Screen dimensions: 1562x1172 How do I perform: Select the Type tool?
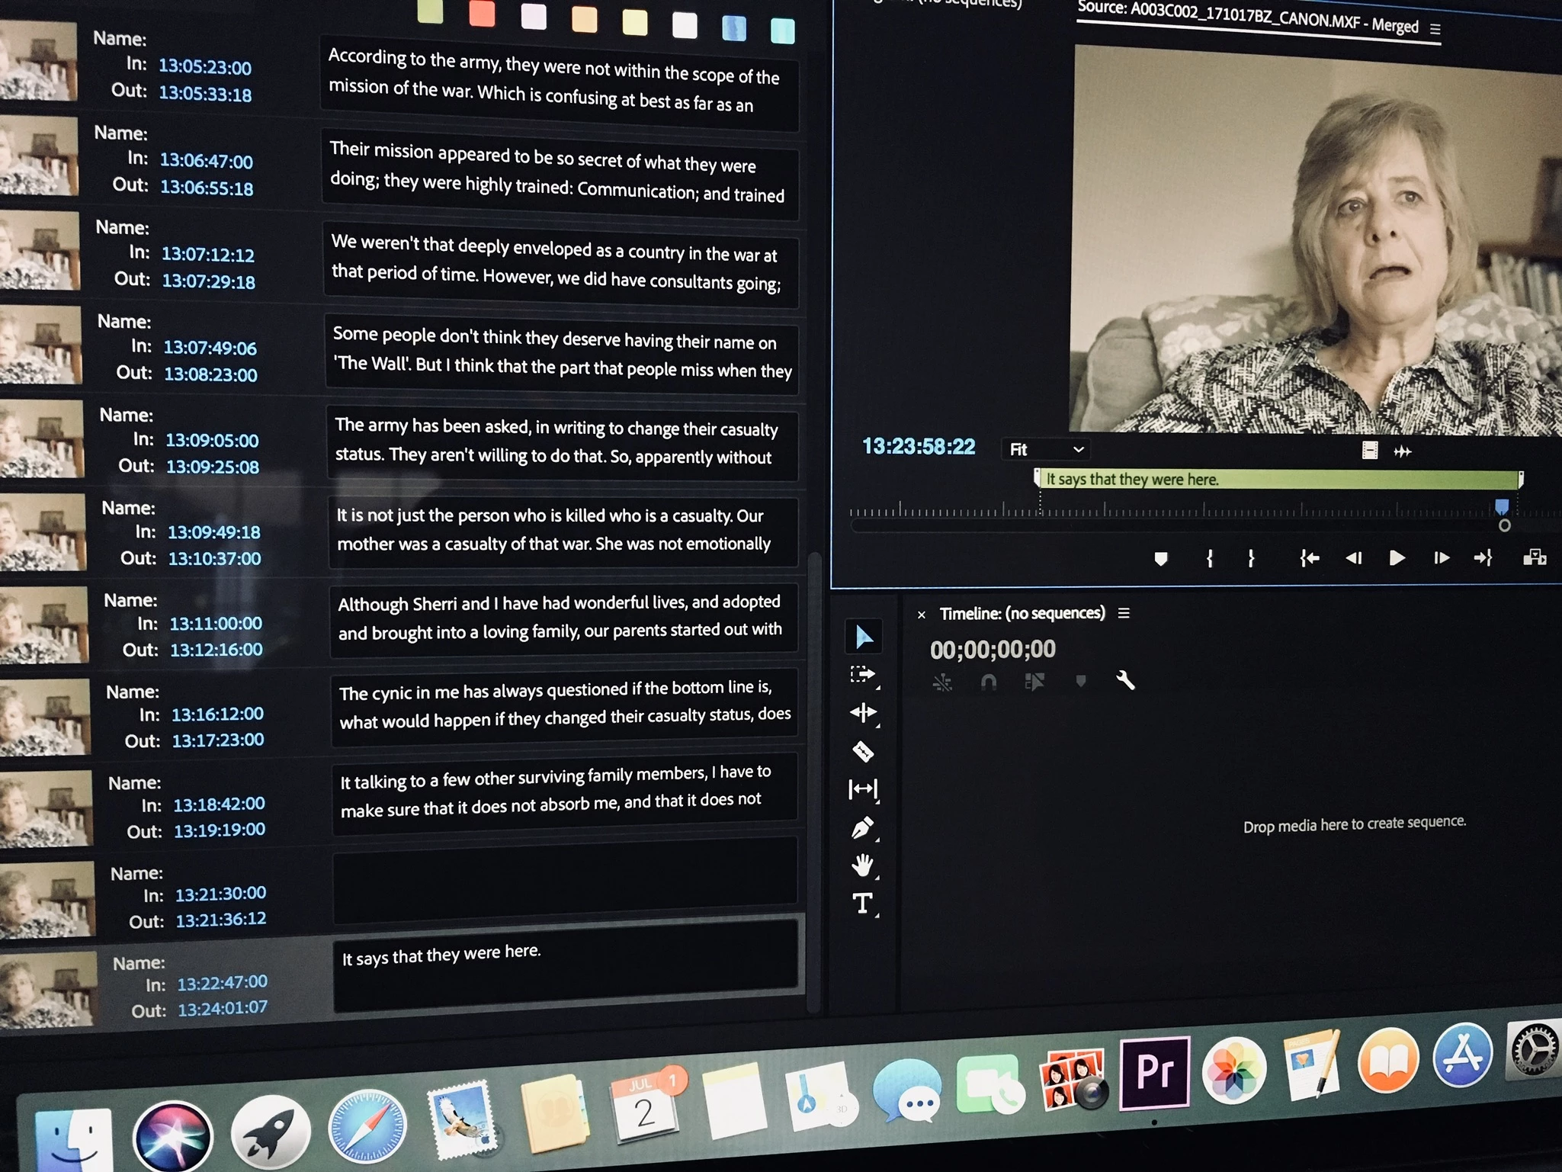[x=862, y=904]
